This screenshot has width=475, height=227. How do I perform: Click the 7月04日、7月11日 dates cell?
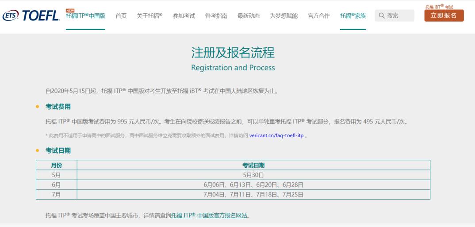pos(253,194)
